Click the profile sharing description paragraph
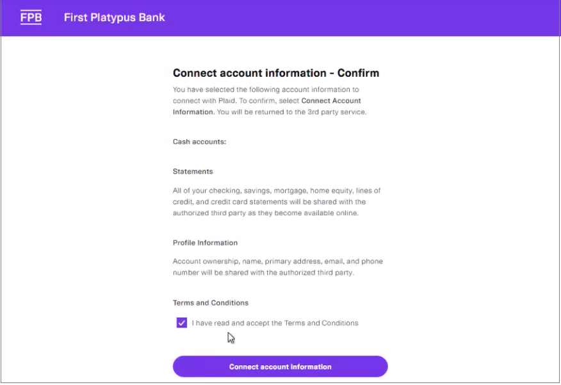Image resolution: width=561 pixels, height=385 pixels. coord(277,267)
